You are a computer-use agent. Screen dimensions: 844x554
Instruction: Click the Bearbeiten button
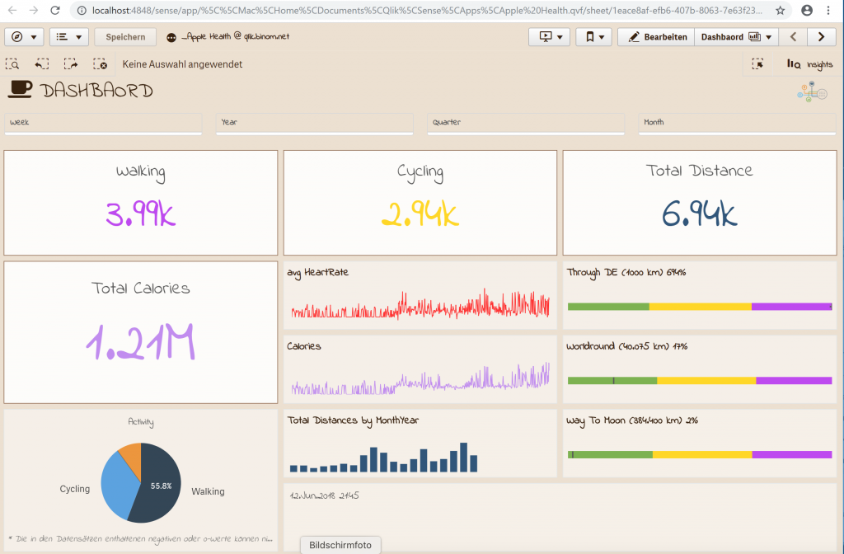pyautogui.click(x=655, y=36)
